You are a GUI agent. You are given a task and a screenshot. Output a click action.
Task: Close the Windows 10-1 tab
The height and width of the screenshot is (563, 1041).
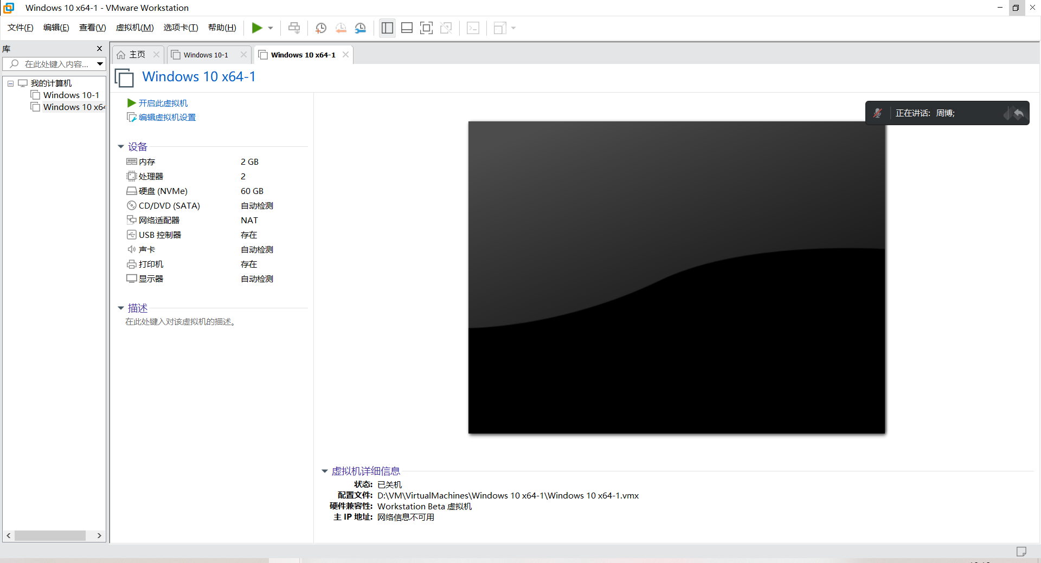pyautogui.click(x=243, y=55)
